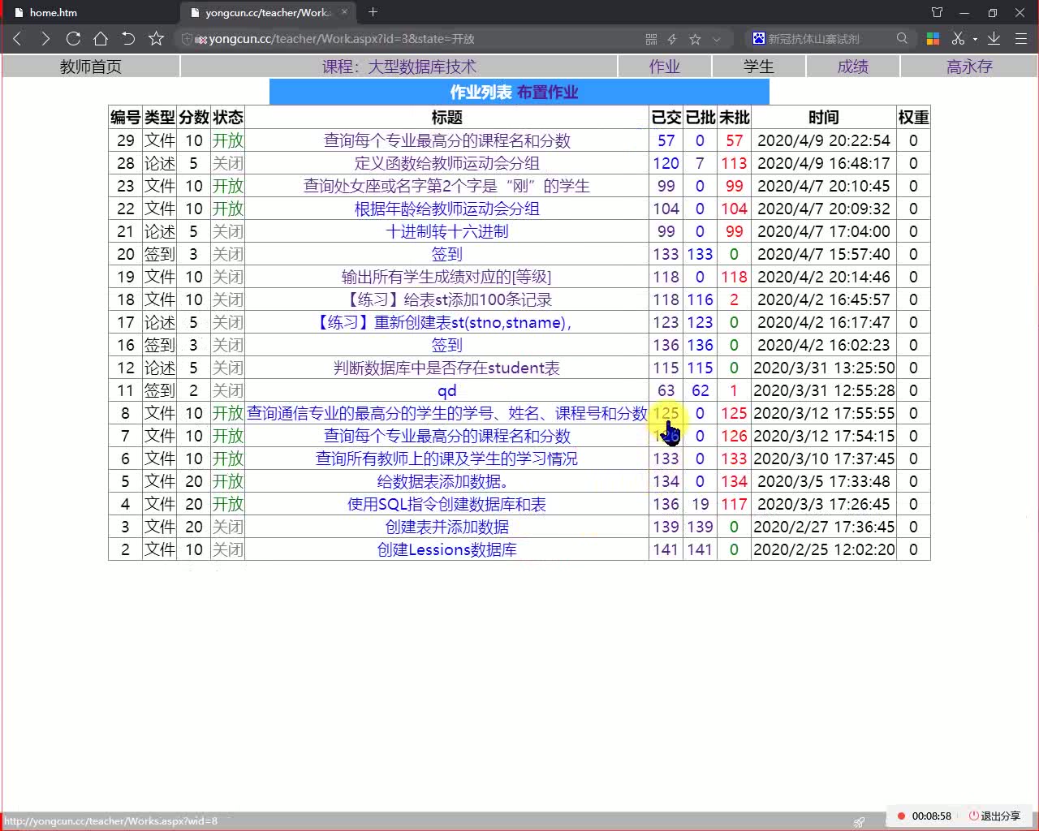Screen dimensions: 1039x831
Task: Click the red recording indicator dot
Action: coord(901,816)
